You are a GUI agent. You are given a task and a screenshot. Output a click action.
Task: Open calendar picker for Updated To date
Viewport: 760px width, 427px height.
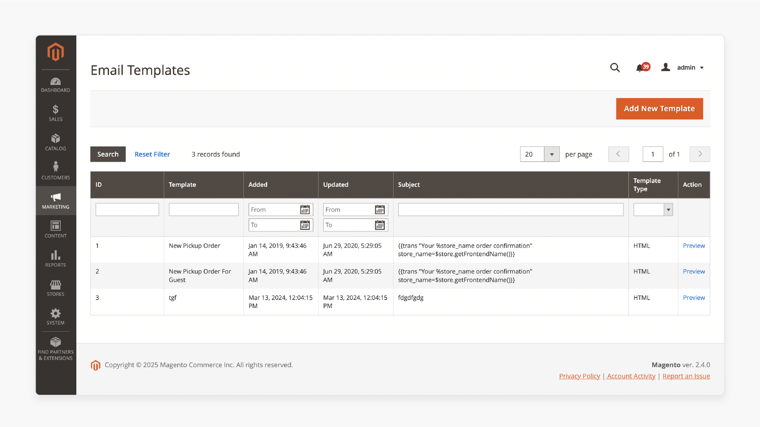pos(380,225)
